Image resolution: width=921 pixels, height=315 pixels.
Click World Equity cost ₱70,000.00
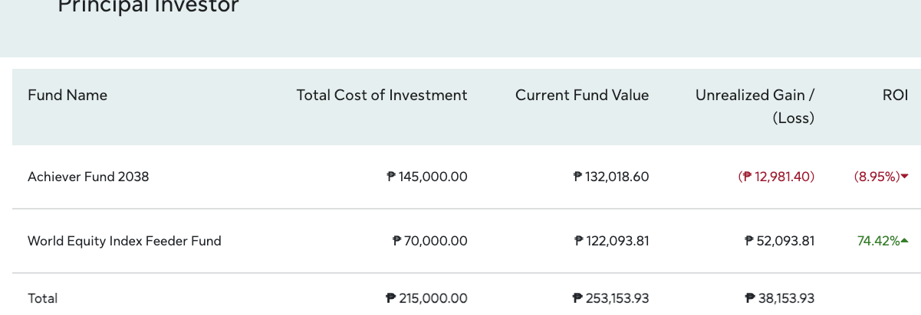tap(430, 241)
